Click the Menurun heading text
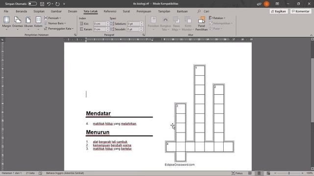314x176 pixels. [x=98, y=132]
